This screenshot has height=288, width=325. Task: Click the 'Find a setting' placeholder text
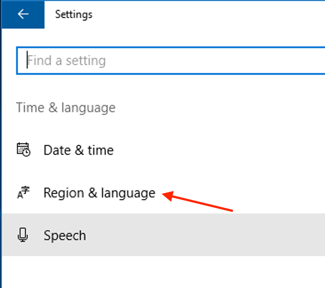[x=66, y=60]
